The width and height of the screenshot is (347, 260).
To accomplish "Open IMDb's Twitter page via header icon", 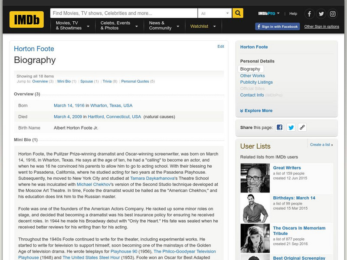I will point(321,13).
